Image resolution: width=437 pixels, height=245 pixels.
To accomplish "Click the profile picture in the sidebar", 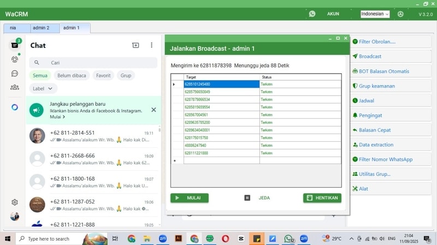I will 15,216.
